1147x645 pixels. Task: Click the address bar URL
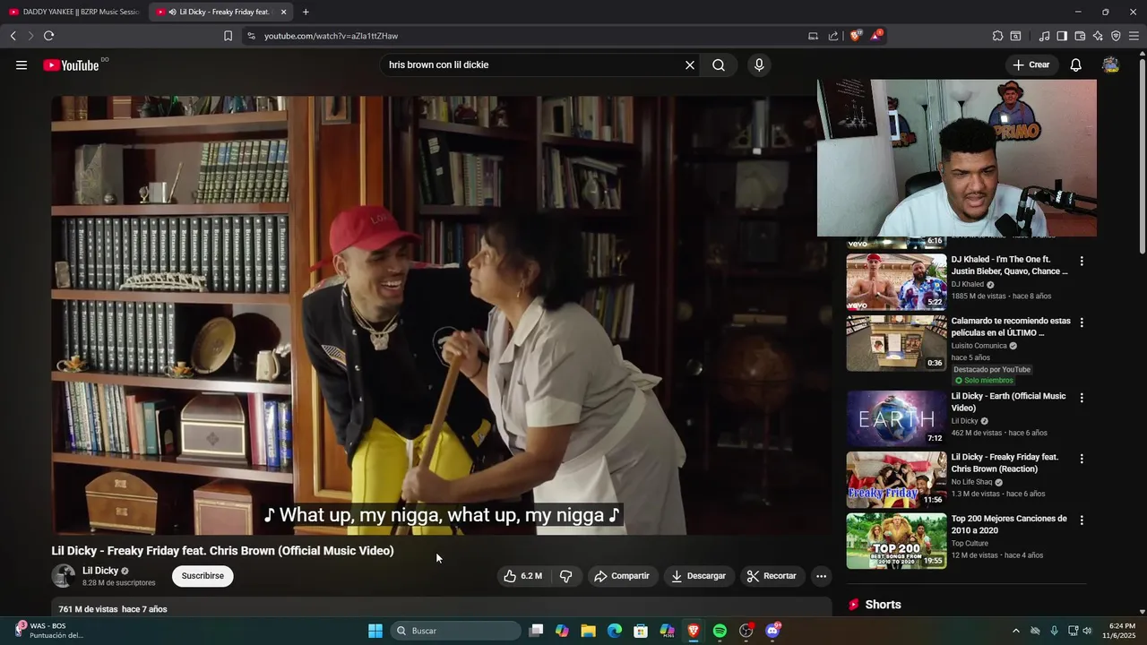[x=331, y=36]
